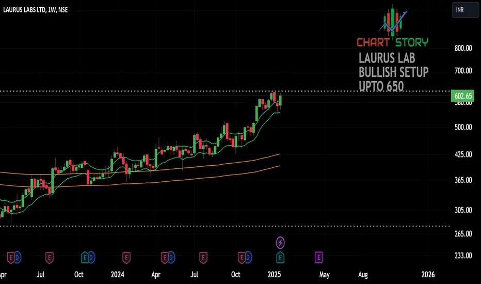This screenshot has height=284, width=481.
Task: Select the last green weekly candle at 602.65
Action: [x=280, y=101]
